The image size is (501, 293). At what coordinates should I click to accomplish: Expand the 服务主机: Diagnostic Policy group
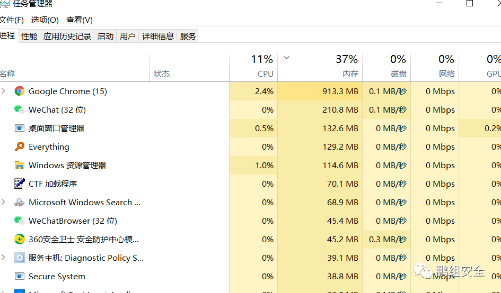coord(4,257)
